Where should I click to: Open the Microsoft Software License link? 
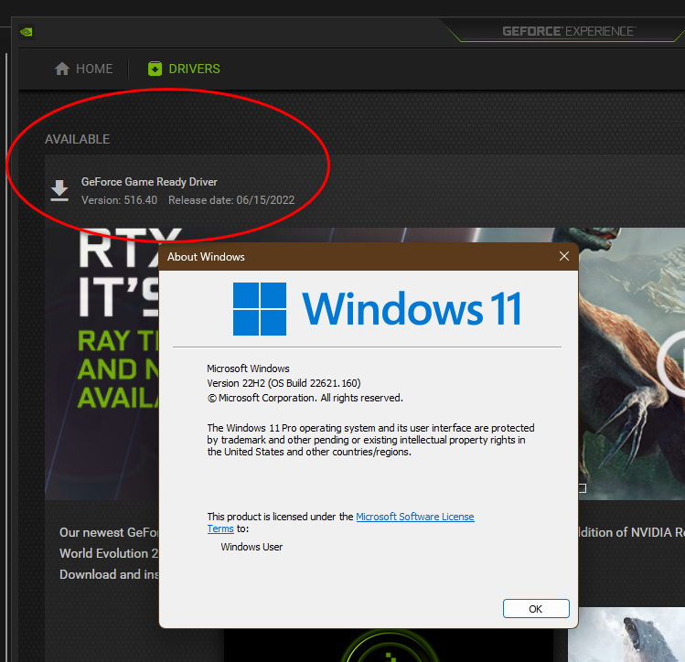coord(414,517)
